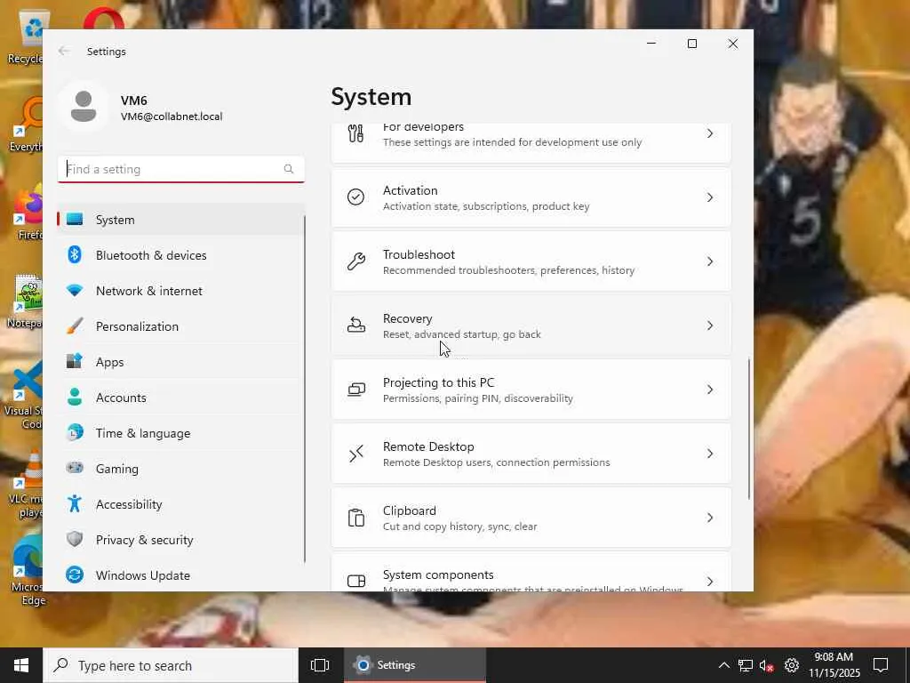The height and width of the screenshot is (683, 910).
Task: Select Accounts label in sidebar
Action: click(121, 398)
